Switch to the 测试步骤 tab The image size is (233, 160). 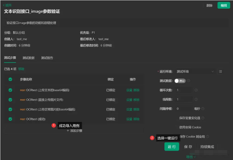click(x=10, y=58)
